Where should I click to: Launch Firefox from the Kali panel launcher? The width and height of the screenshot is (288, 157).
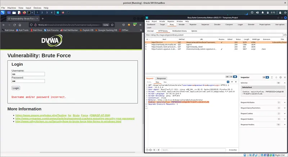(x=24, y=13)
